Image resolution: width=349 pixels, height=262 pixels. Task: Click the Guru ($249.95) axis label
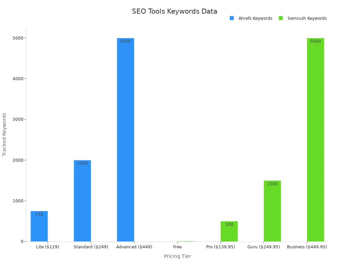pyautogui.click(x=264, y=247)
